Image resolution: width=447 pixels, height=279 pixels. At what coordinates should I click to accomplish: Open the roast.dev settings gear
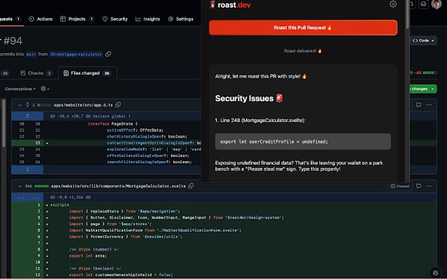click(393, 4)
